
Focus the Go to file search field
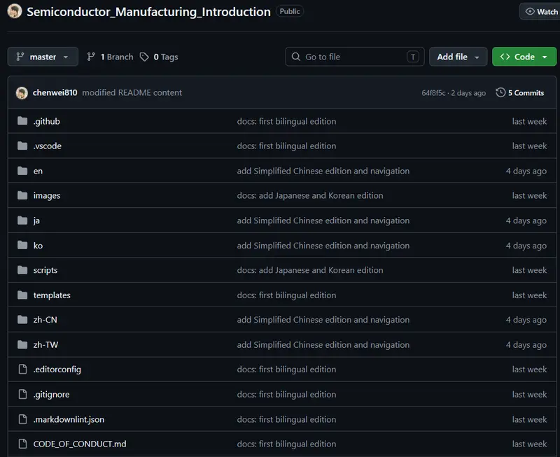click(x=355, y=57)
